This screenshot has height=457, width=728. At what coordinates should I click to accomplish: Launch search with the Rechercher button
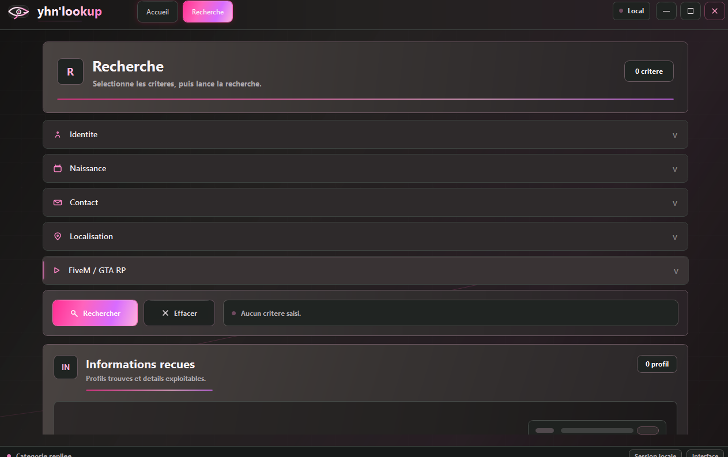pyautogui.click(x=95, y=313)
